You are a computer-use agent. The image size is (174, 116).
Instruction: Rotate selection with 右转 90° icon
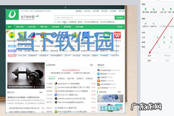coord(154,24)
